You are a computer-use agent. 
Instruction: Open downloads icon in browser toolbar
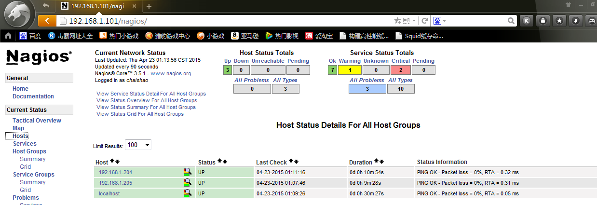[575, 21]
